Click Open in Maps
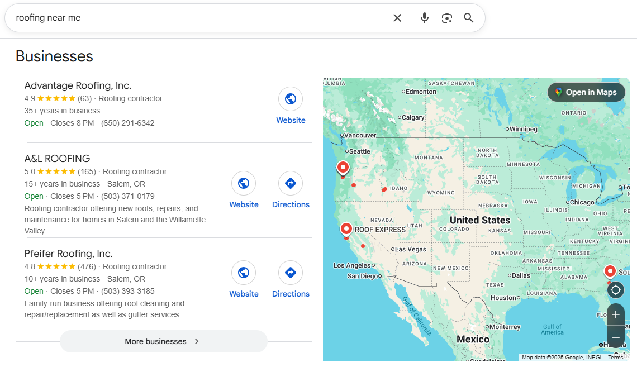This screenshot has height=367, width=637. point(586,92)
